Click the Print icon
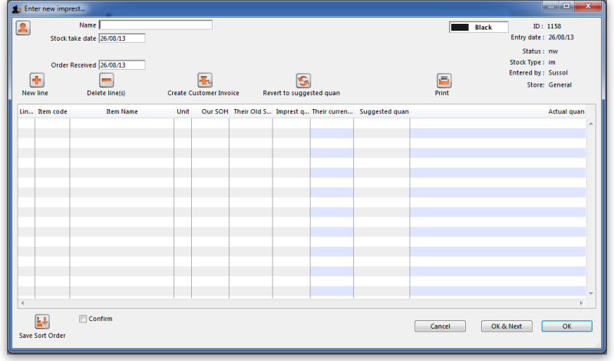The width and height of the screenshot is (614, 361). 444,81
